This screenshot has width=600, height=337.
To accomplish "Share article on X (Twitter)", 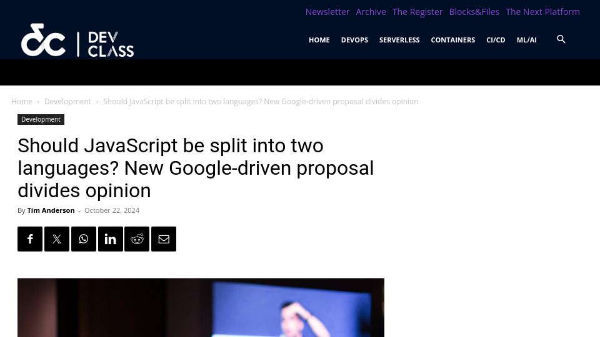I will pos(57,239).
